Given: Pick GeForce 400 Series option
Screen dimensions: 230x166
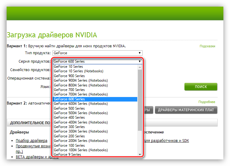Looking at the screenshot, I should pyautogui.click(x=95, y=117).
